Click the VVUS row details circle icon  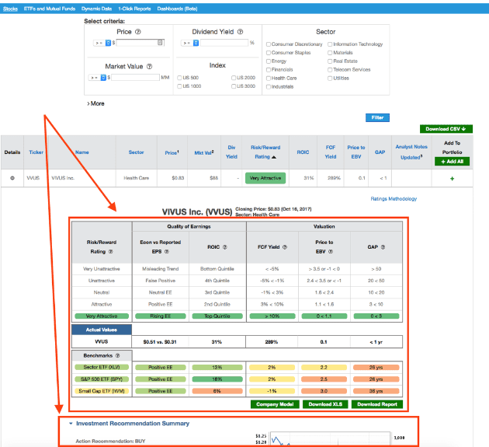coord(12,178)
